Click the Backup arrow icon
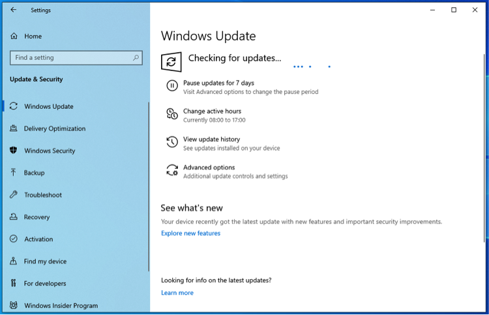The width and height of the screenshot is (489, 315). click(x=14, y=173)
